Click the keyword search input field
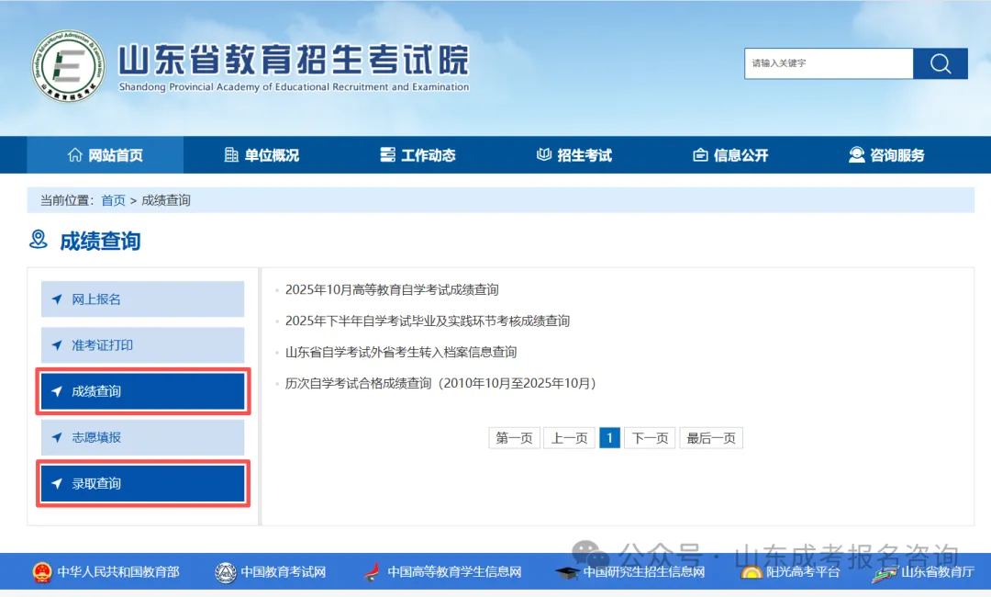Viewport: 991px width, 597px height. click(829, 63)
